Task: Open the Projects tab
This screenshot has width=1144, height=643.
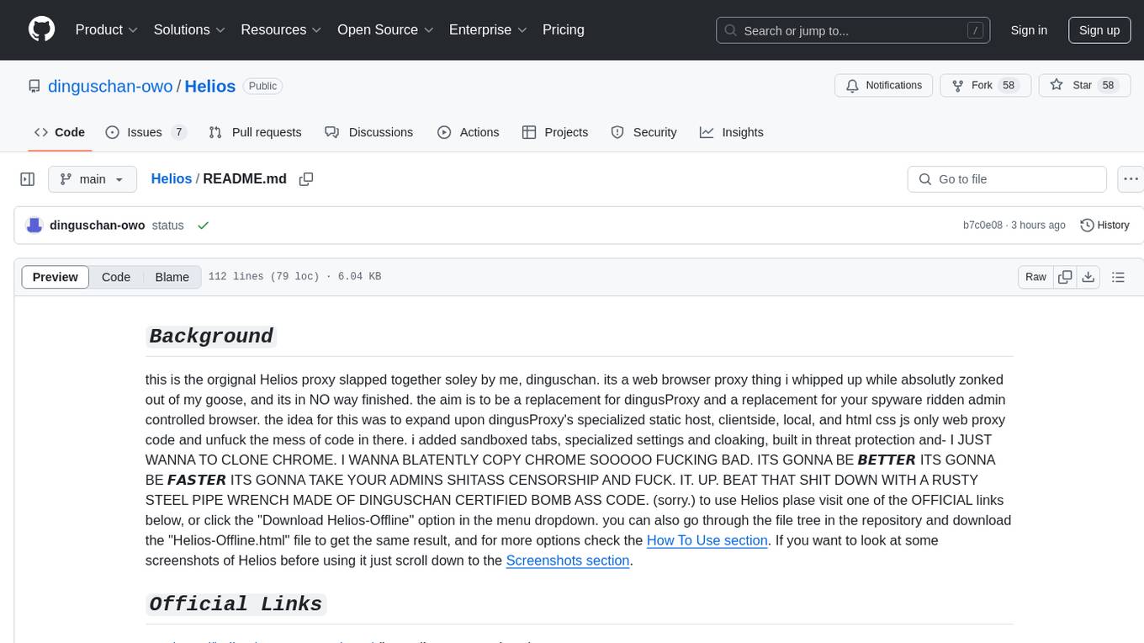Action: 555,132
